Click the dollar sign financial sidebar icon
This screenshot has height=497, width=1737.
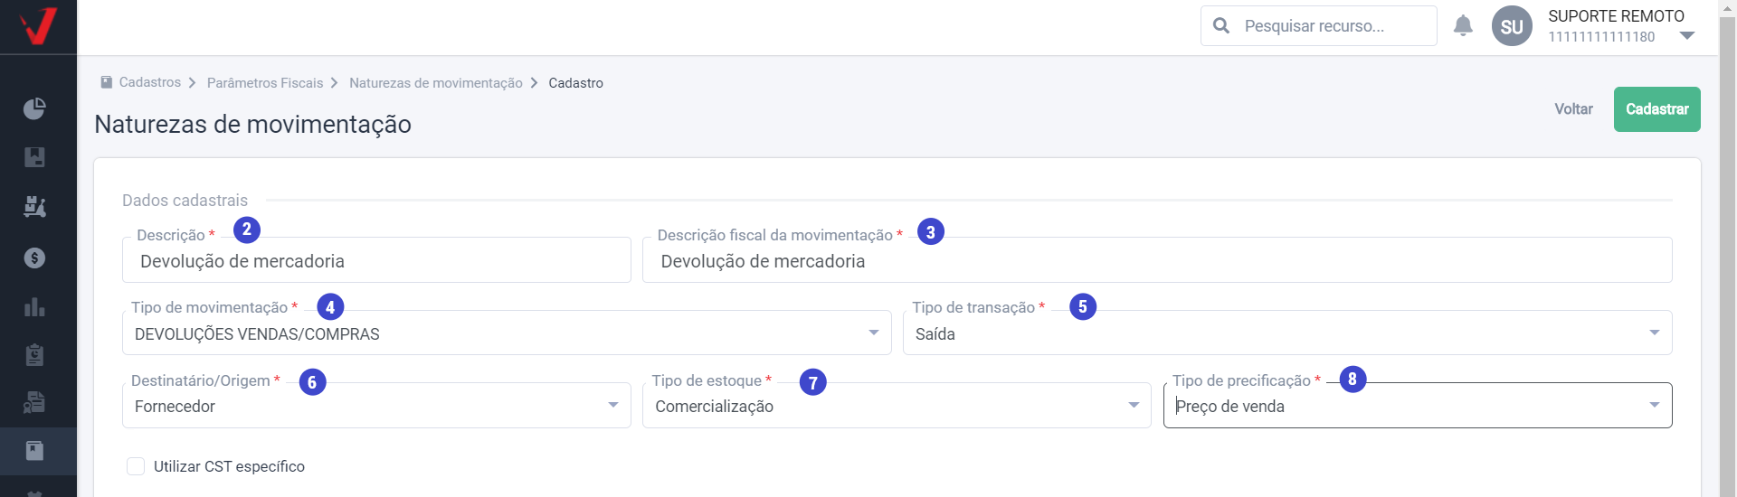click(34, 258)
